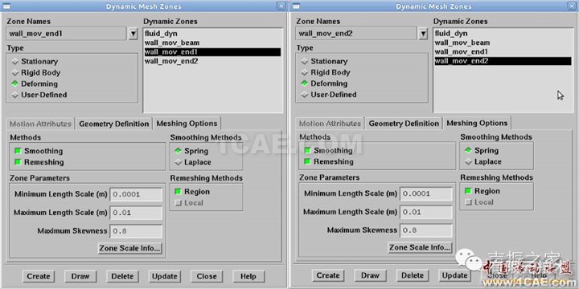The width and height of the screenshot is (579, 289).
Task: Expand Zone Names dropdown in right dialog
Action: [423, 34]
